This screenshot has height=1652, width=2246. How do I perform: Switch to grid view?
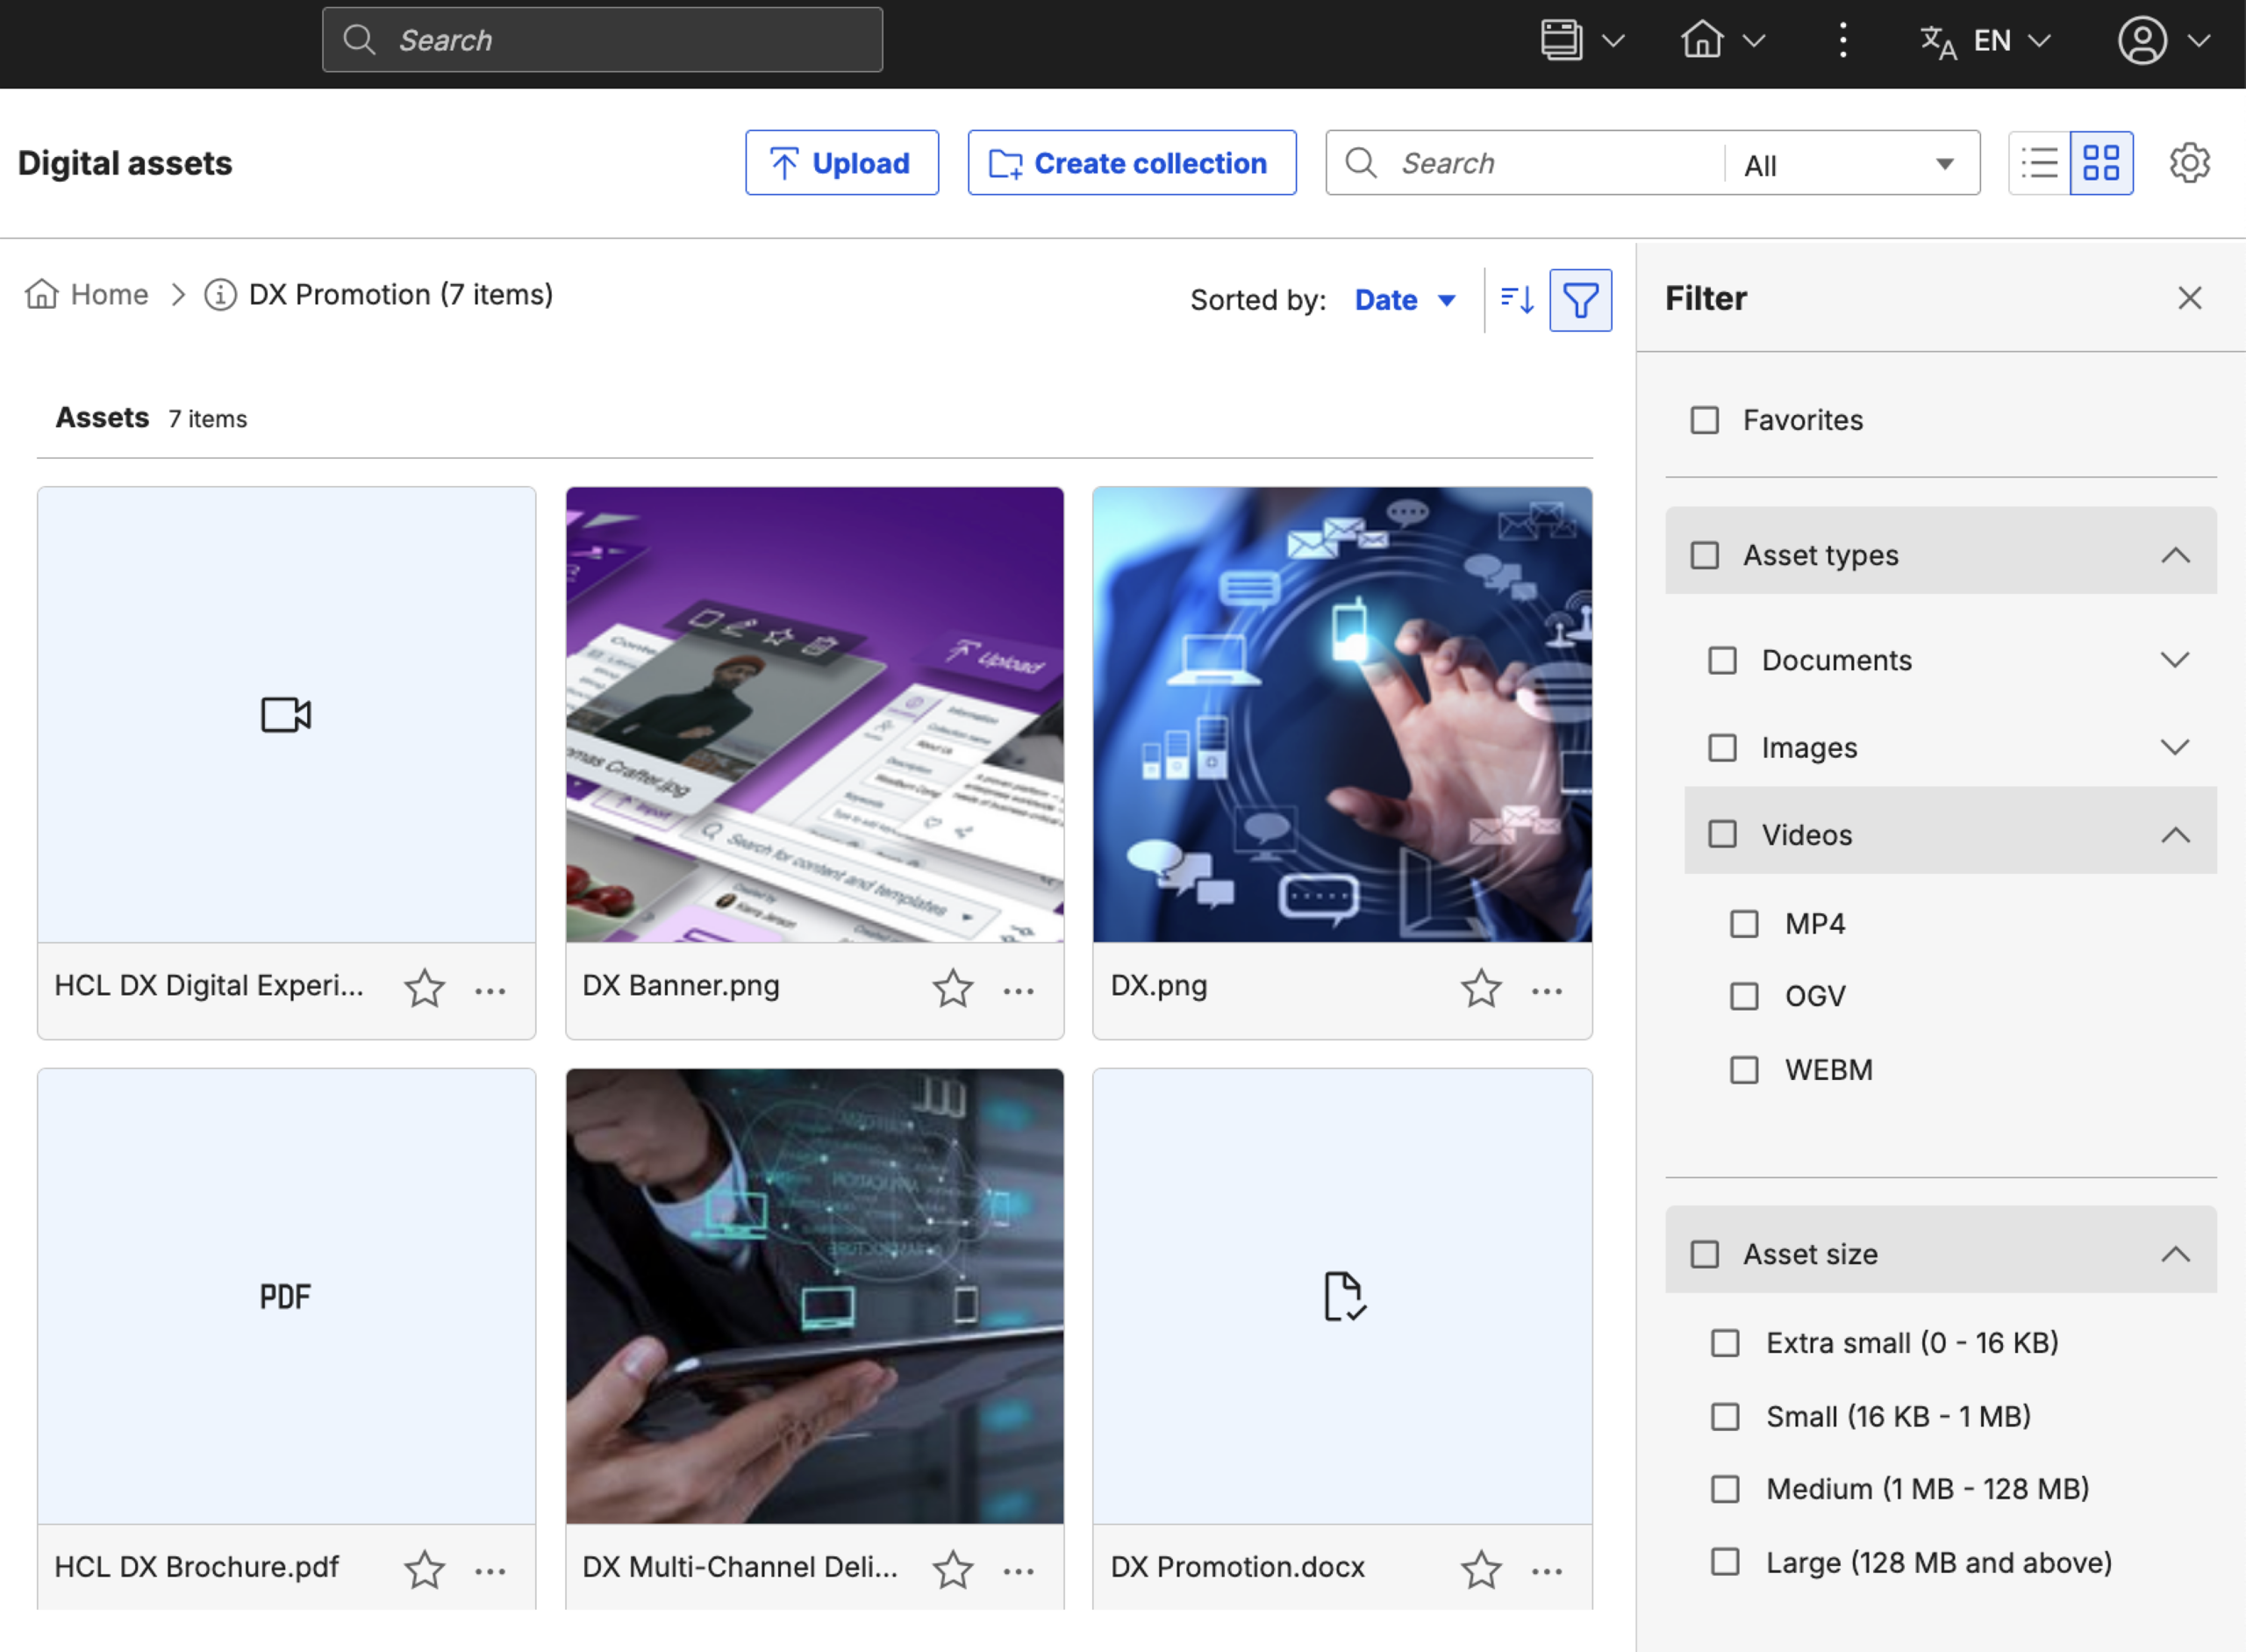(x=2103, y=162)
